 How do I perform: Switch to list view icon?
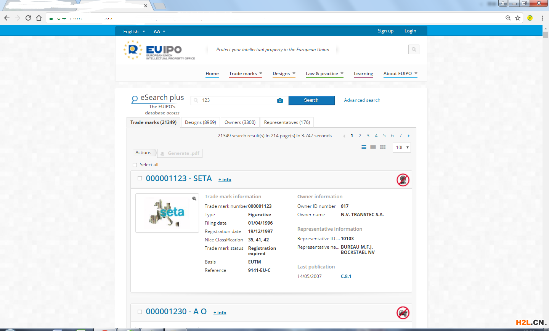(x=364, y=147)
